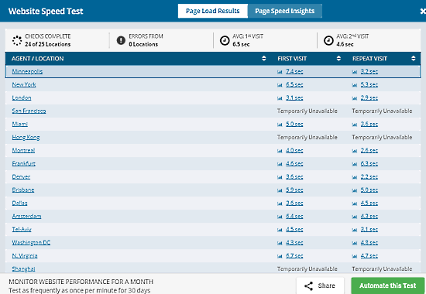Click New York repeat visit chart icon

pos(355,85)
